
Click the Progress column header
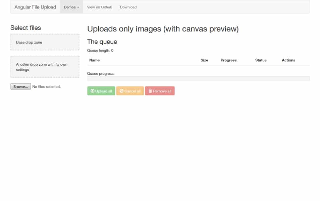click(x=228, y=60)
